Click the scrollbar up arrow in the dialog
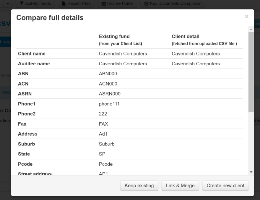The width and height of the screenshot is (260, 200). pos(251,29)
